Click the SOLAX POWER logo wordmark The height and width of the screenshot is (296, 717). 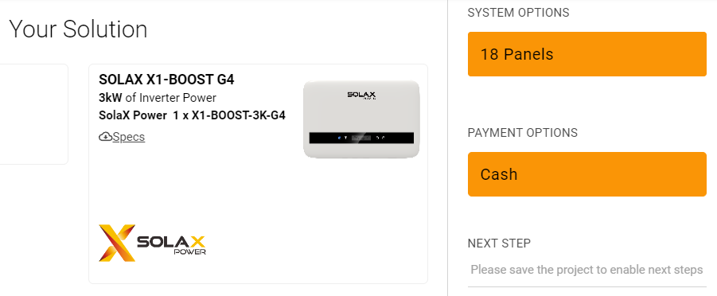[x=171, y=245]
